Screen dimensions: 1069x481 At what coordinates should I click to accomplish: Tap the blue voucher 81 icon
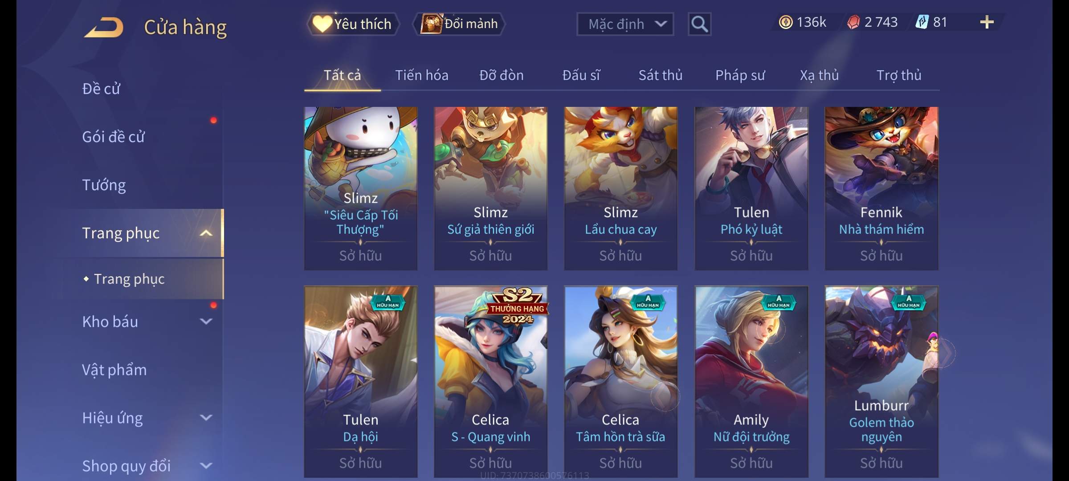click(x=922, y=22)
